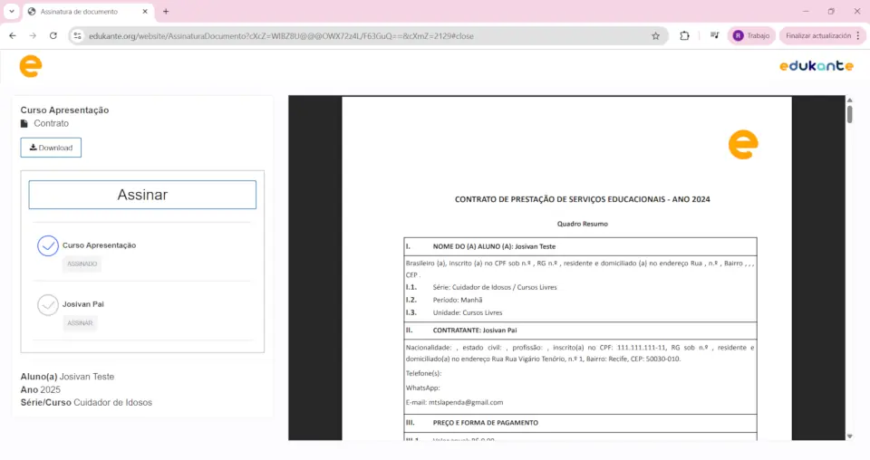The height and width of the screenshot is (460, 870).
Task: Click the document viewer scrollbar thumb
Action: click(x=849, y=113)
